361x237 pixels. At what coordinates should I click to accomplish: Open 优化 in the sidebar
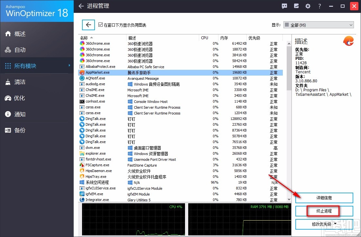37,98
